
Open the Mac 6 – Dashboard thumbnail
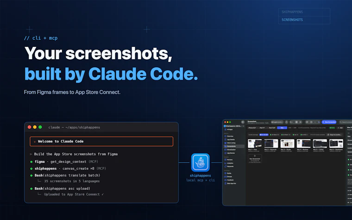point(336,144)
